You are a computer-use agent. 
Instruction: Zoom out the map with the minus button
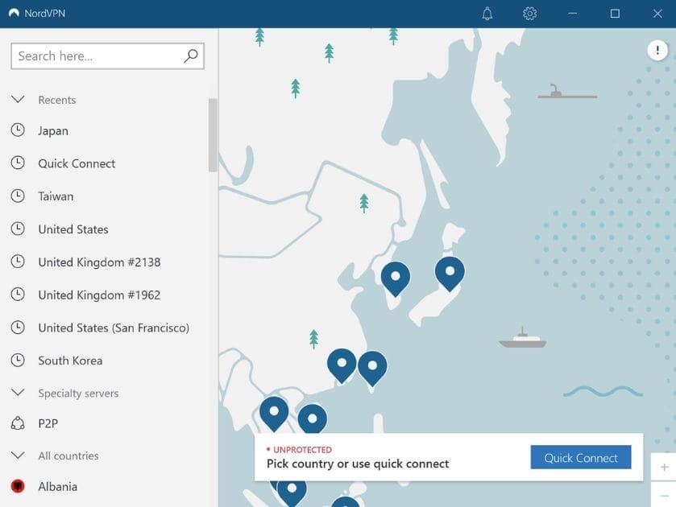coord(664,496)
